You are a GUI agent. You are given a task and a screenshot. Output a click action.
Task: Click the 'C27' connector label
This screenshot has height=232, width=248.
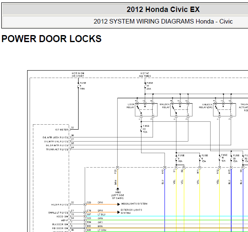click(x=89, y=214)
